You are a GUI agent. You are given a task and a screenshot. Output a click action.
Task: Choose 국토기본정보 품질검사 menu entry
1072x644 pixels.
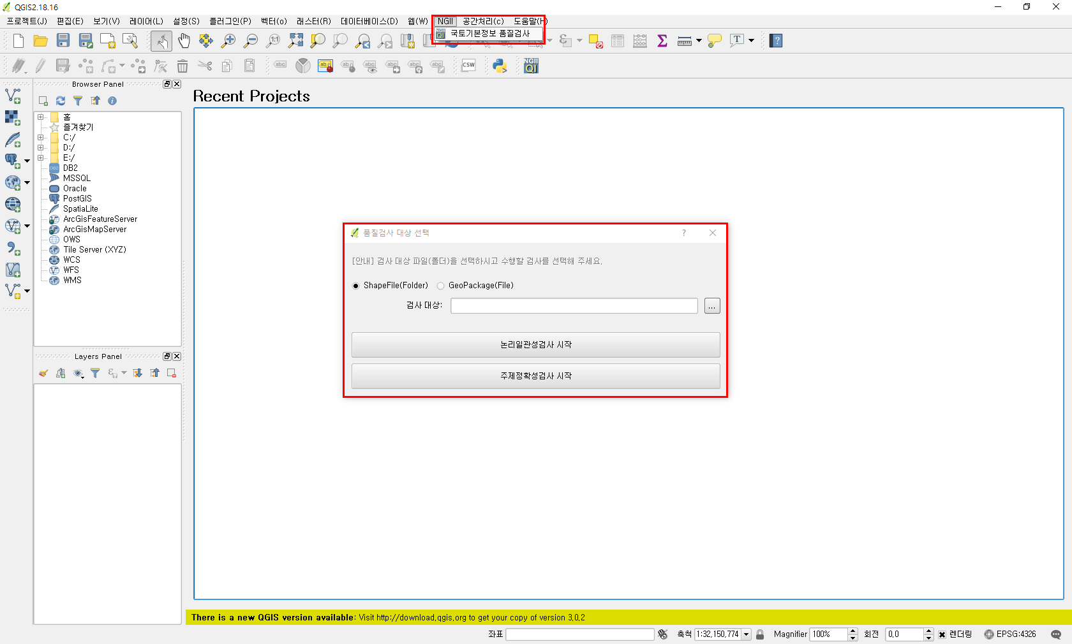tap(490, 34)
